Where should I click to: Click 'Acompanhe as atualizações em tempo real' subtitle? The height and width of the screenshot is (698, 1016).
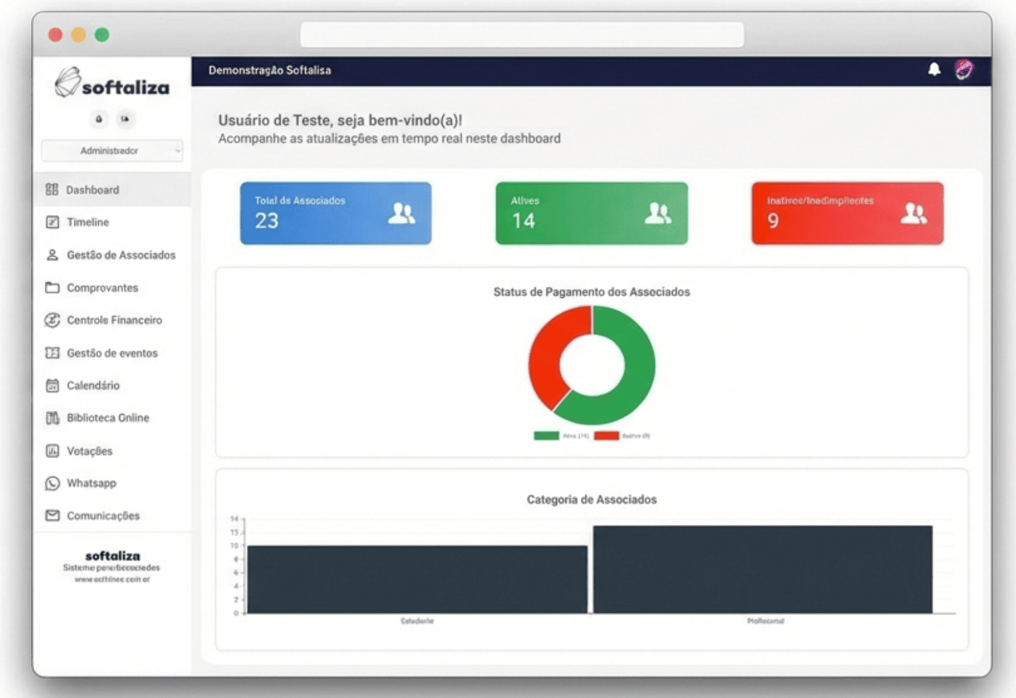tap(389, 138)
